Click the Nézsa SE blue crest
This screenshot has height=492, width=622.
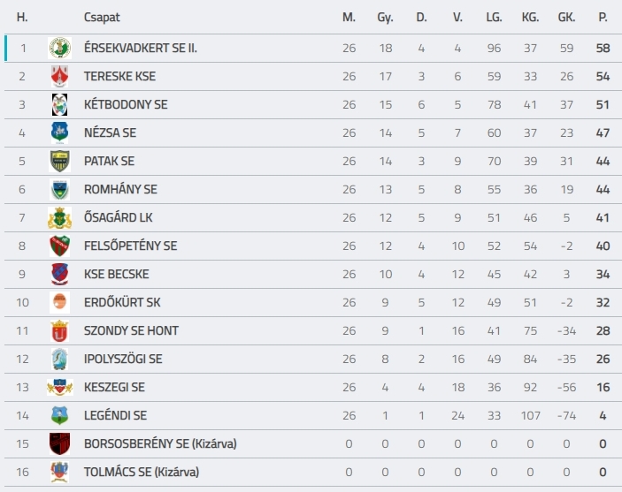point(59,132)
